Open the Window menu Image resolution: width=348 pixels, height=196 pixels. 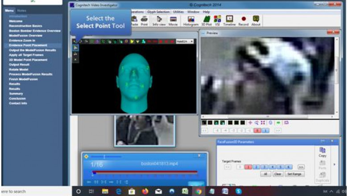(x=193, y=12)
